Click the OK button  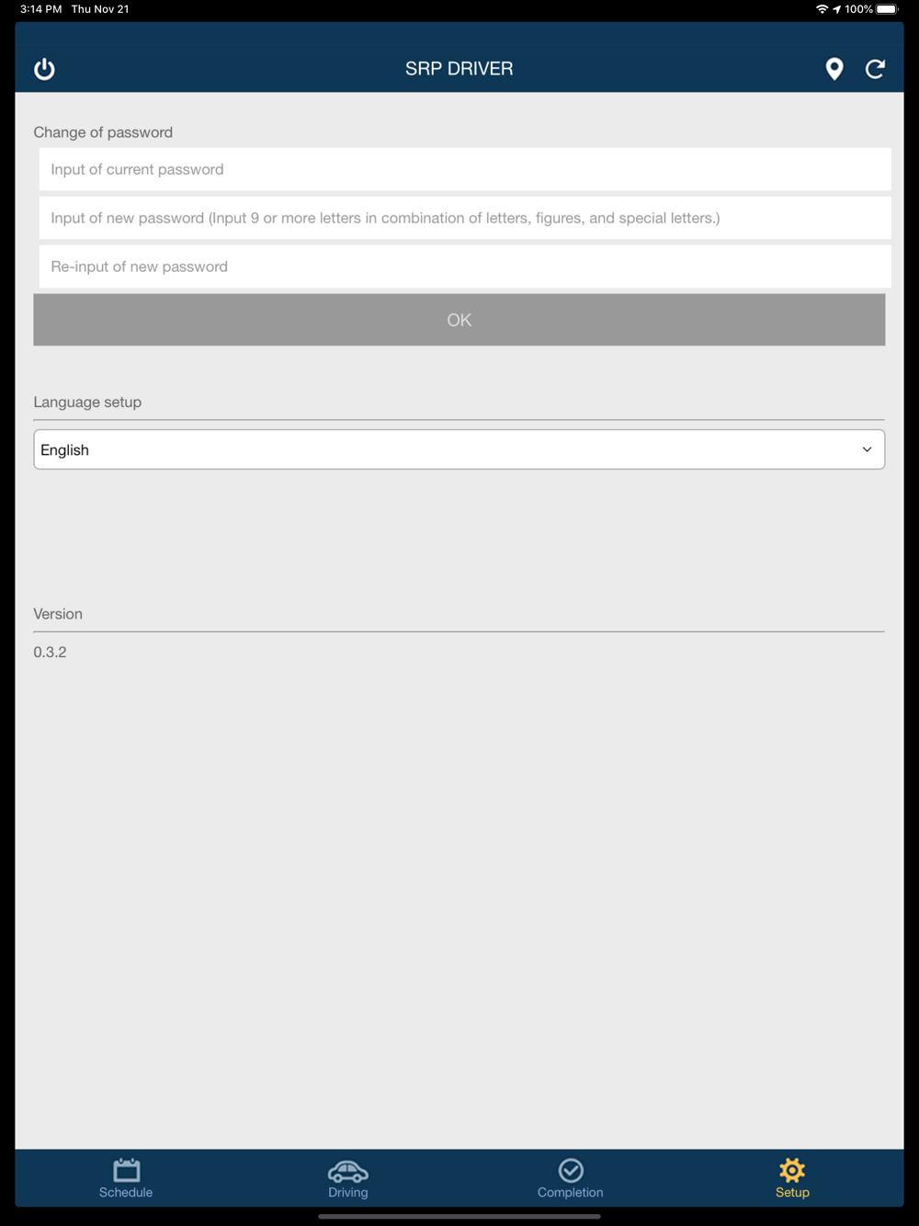pyautogui.click(x=459, y=320)
